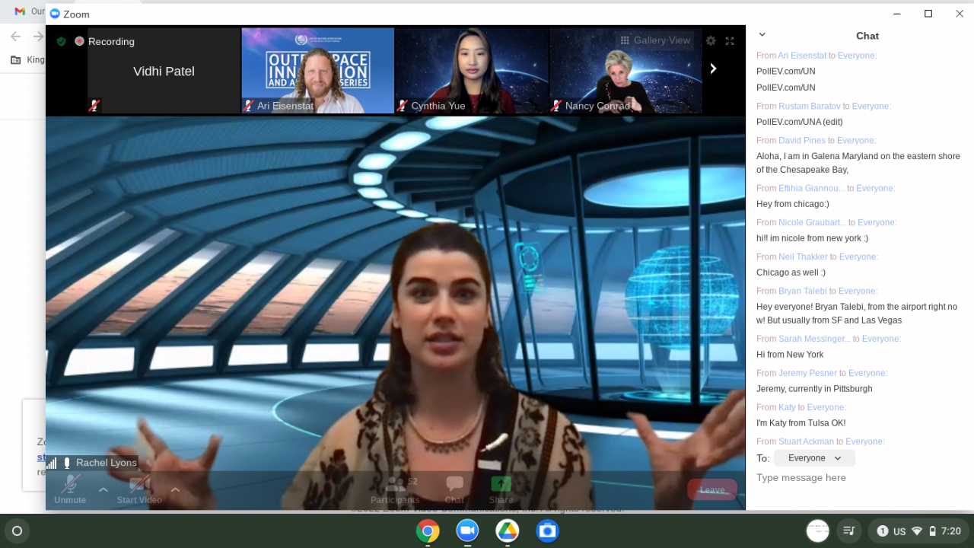Open media controls icon in the shelf
The image size is (974, 548).
coord(850,530)
